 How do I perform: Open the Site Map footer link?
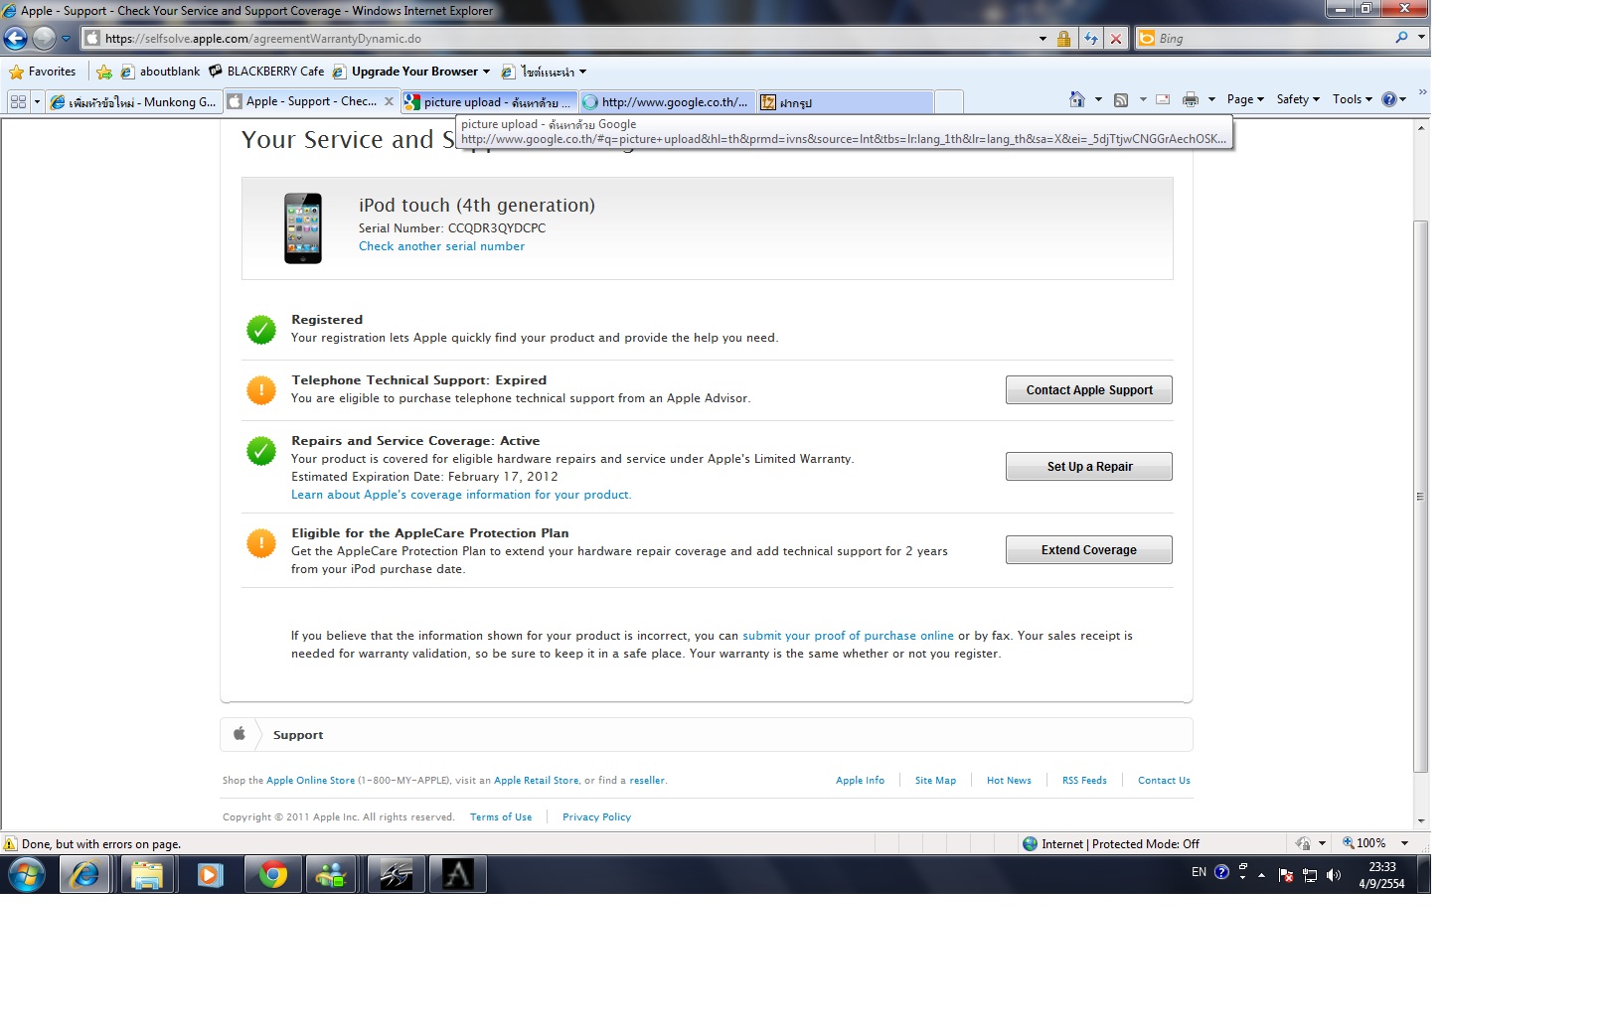[x=935, y=781]
